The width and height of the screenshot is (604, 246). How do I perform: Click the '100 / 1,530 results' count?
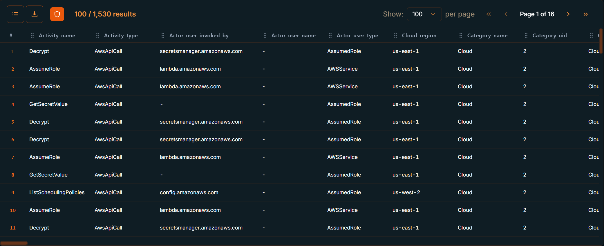105,14
